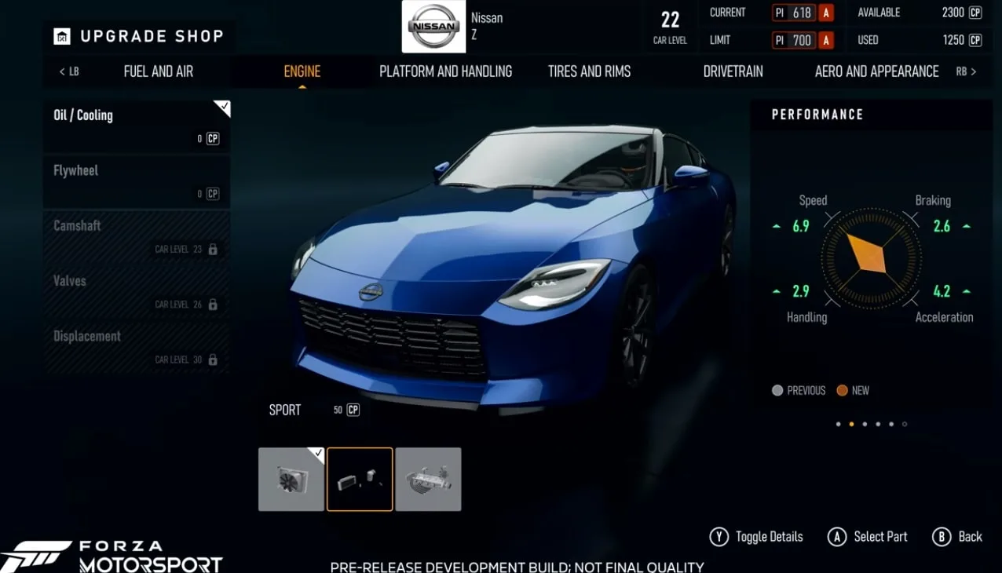This screenshot has width=1002, height=573.
Task: Click the orange New legend dot
Action: tap(842, 390)
